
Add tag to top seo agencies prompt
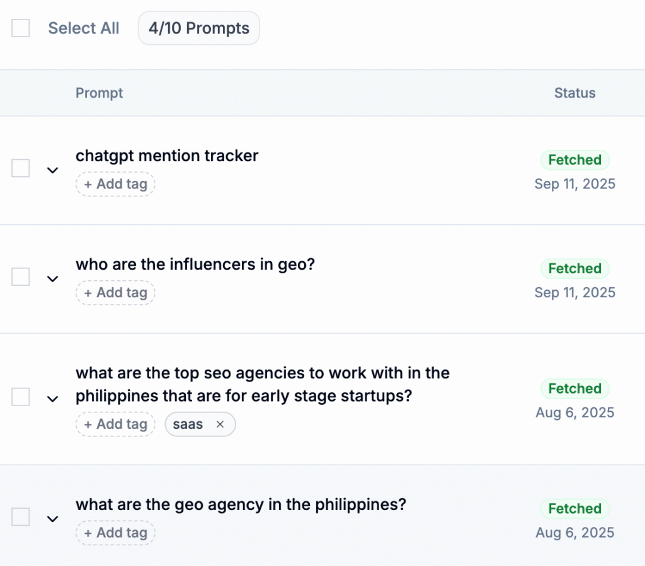click(x=115, y=424)
